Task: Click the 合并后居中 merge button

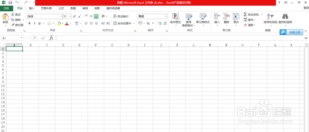Action: 123,23
